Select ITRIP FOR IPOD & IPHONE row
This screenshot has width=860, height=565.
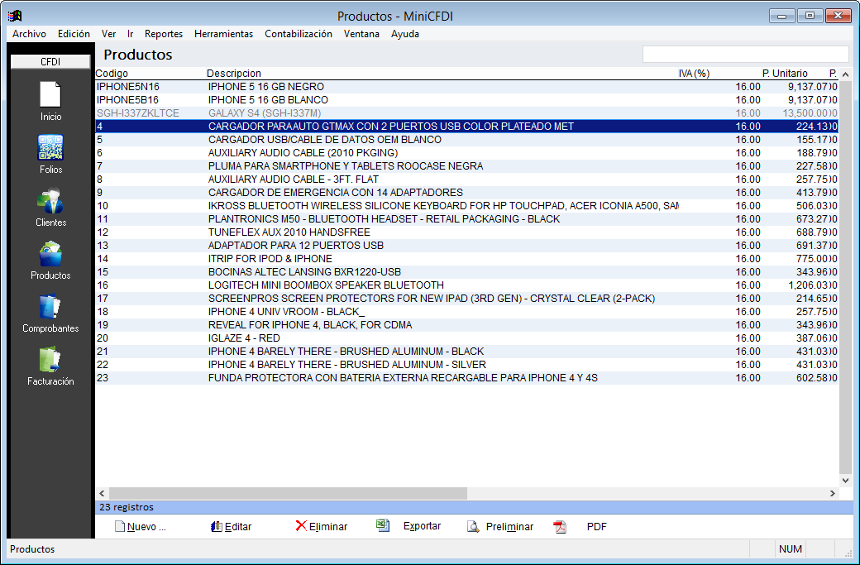(x=466, y=258)
